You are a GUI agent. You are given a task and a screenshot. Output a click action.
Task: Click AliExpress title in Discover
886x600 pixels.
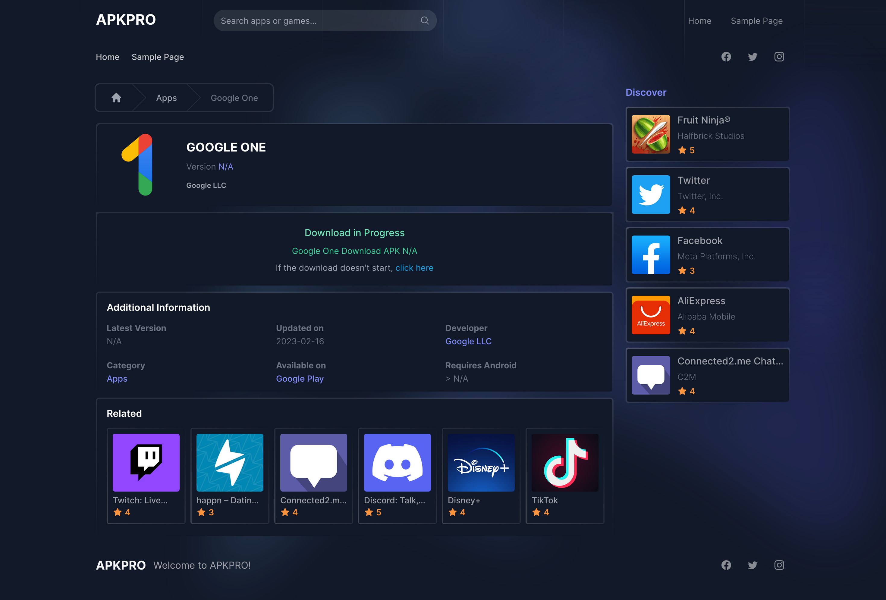[x=702, y=301]
